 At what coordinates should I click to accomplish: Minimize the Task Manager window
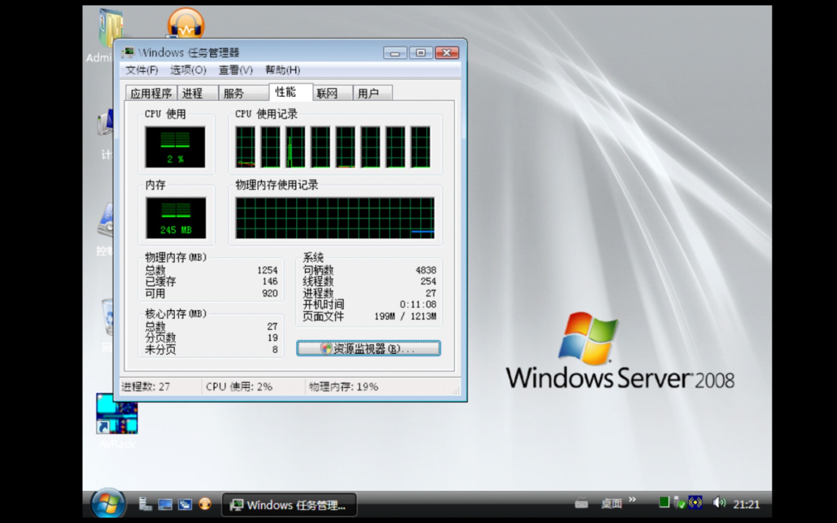click(395, 53)
